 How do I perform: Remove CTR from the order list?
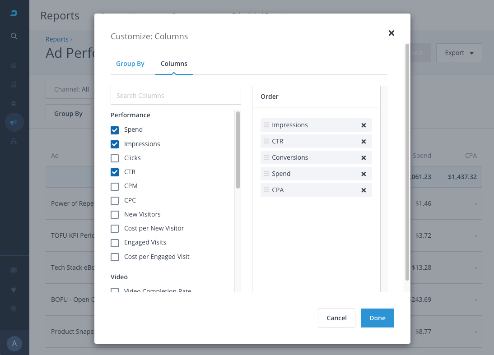pos(364,142)
